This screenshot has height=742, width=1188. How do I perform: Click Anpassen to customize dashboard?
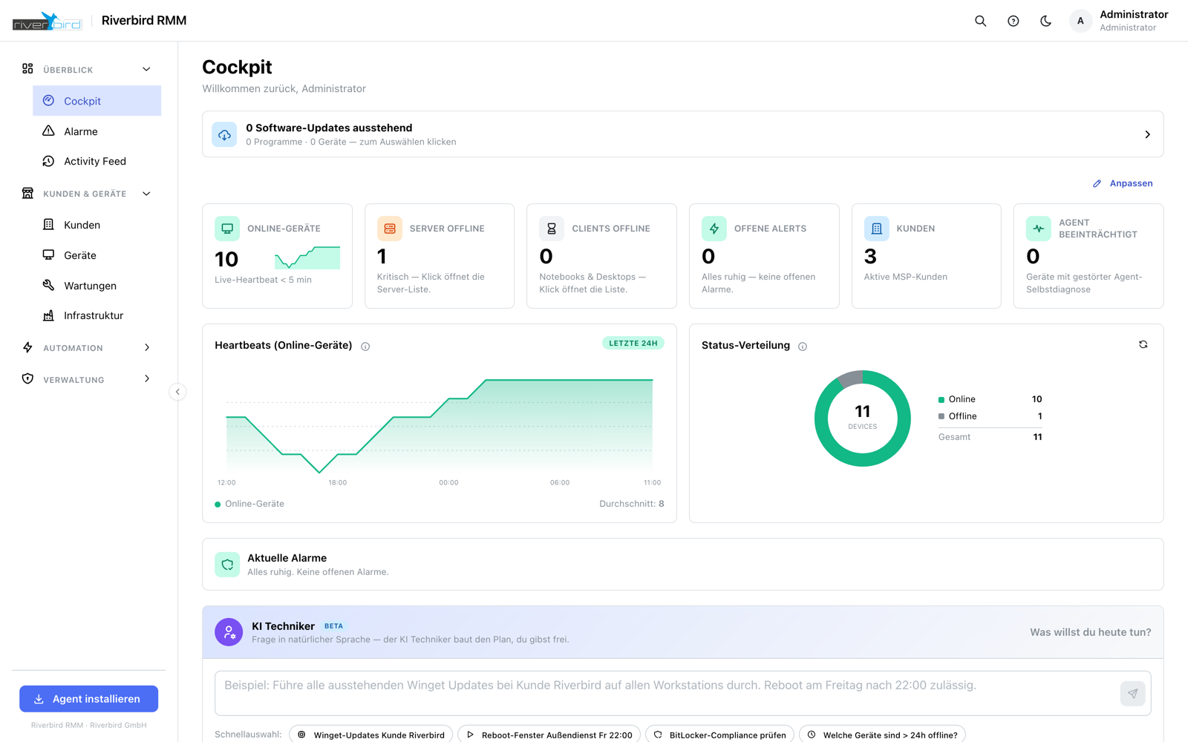click(1123, 183)
